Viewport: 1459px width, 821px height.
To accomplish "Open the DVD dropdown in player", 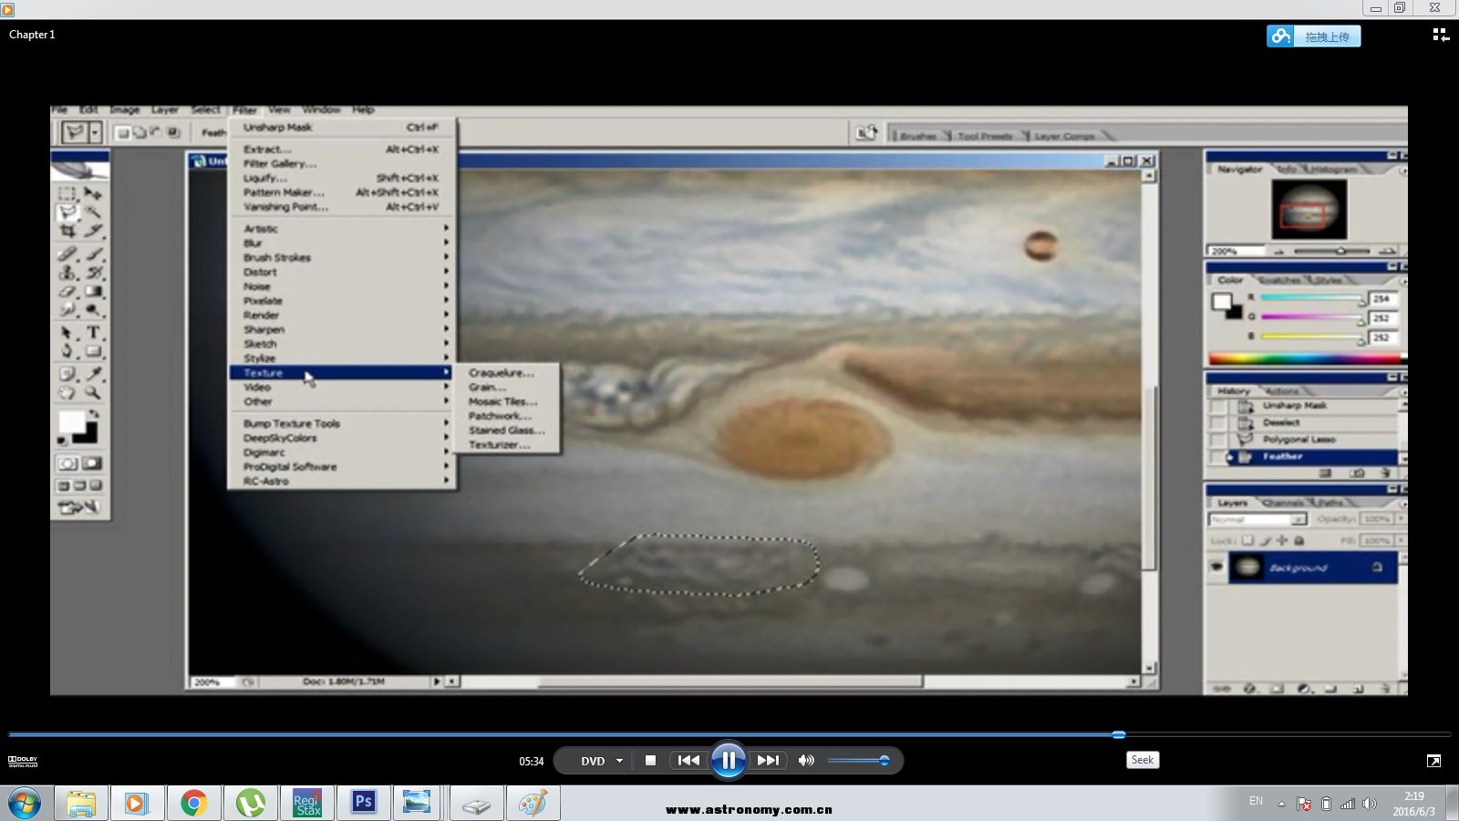I will pos(619,761).
